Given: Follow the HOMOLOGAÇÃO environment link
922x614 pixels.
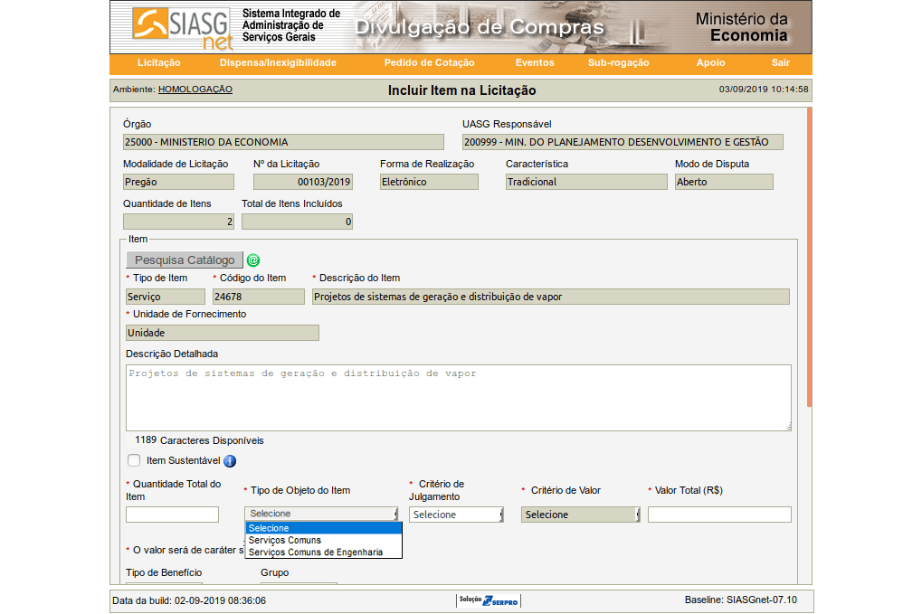Looking at the screenshot, I should click(x=195, y=90).
